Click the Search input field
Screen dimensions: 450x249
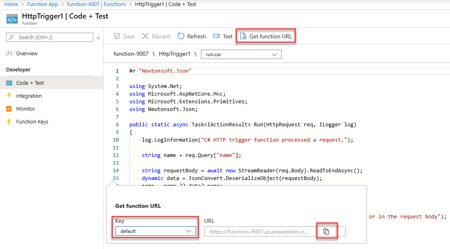49,37
